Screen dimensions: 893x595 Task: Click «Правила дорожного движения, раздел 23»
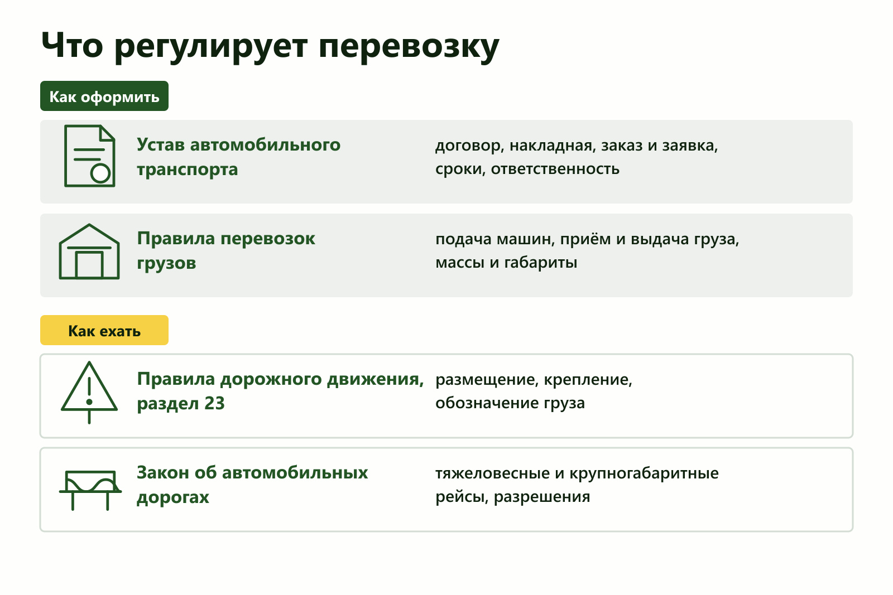pyautogui.click(x=280, y=391)
